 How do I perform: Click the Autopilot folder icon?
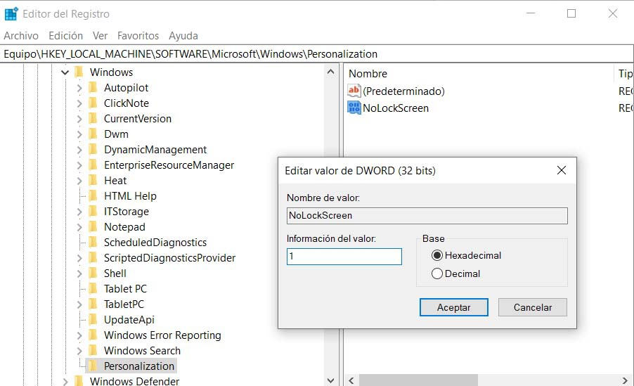(x=93, y=87)
